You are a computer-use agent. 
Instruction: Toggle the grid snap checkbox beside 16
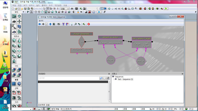pyautogui.click(x=157, y=109)
